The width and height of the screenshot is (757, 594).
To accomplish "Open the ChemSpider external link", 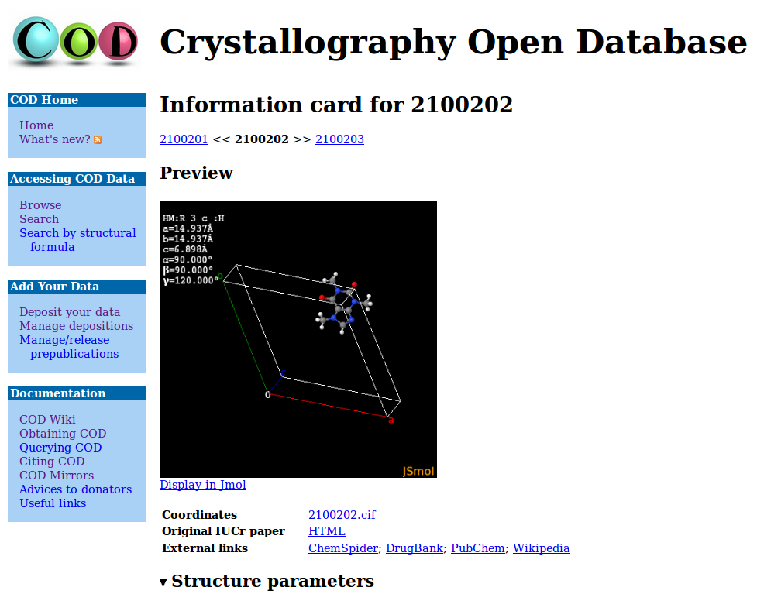I will pyautogui.click(x=342, y=548).
